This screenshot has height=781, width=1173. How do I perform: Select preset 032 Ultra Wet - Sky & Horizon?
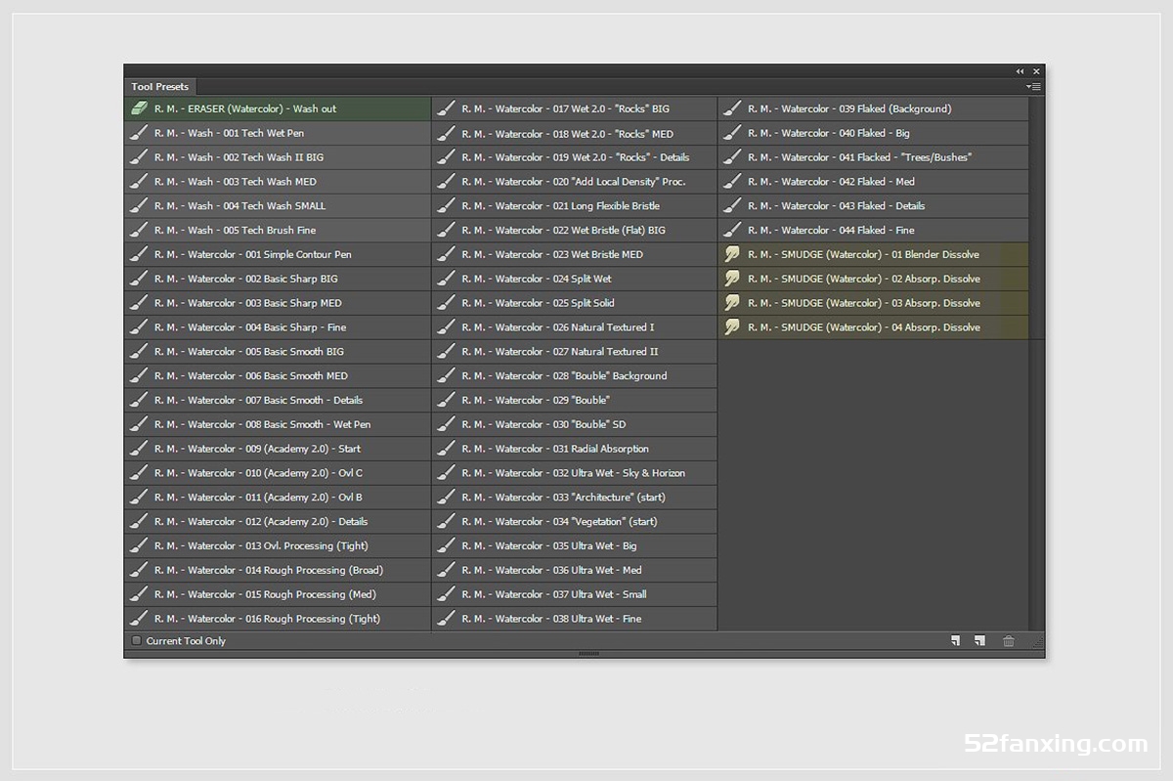(575, 473)
